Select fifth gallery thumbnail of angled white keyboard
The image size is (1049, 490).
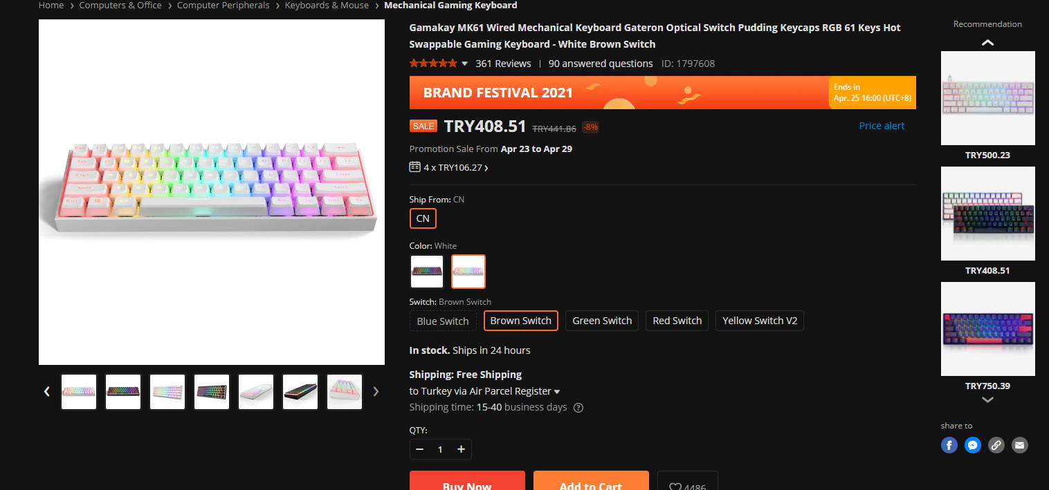pos(256,392)
